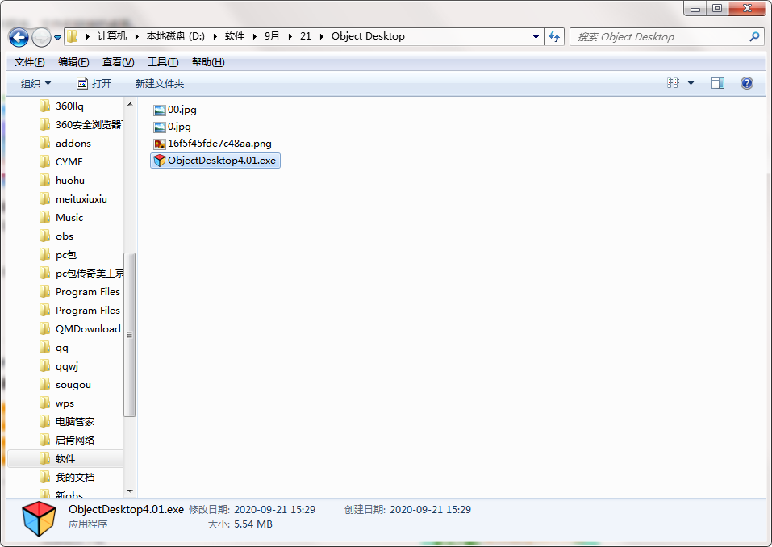Expand the arrow after 计算机 in breadcrumb
The image size is (772, 547).
click(137, 36)
